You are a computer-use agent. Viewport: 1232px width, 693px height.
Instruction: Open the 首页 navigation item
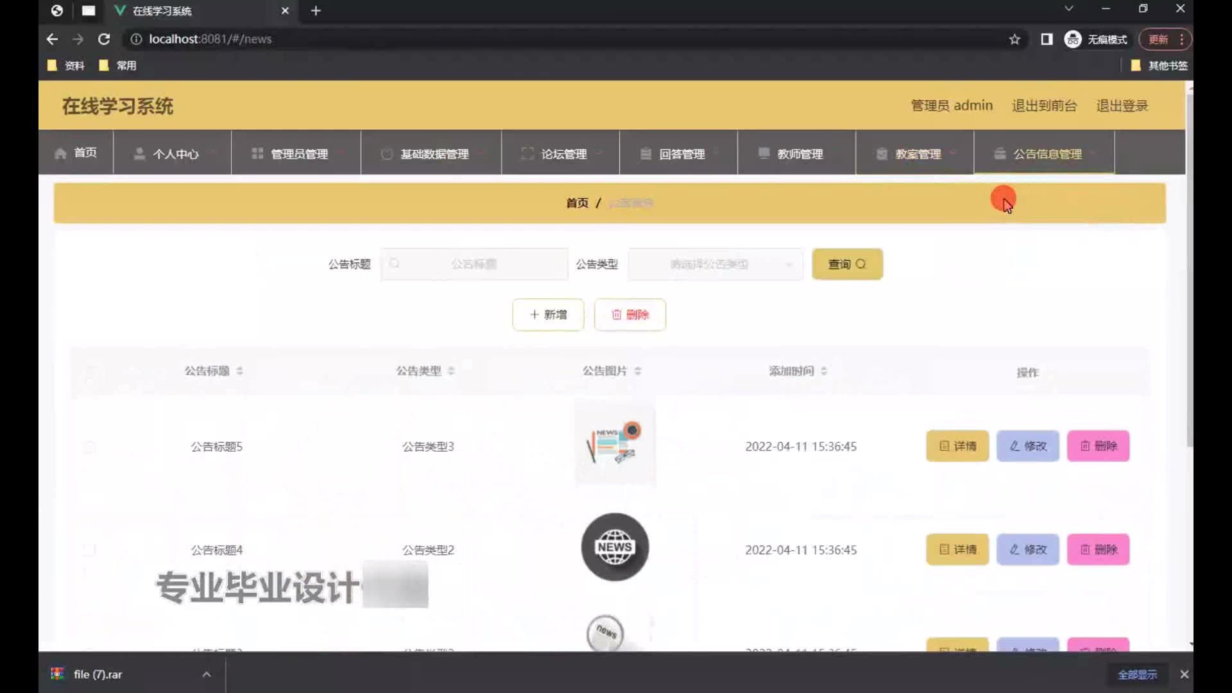(76, 153)
